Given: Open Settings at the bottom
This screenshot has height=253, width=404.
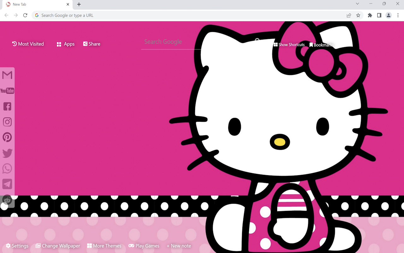Looking at the screenshot, I should coord(17,246).
